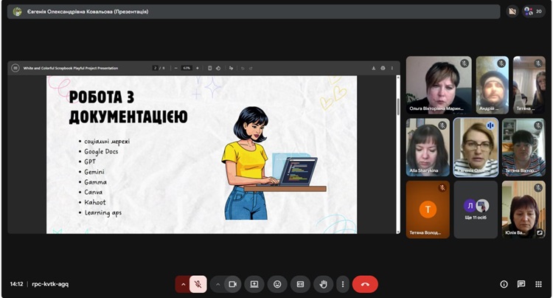Turn on closed captions
The height and width of the screenshot is (298, 553).
300,284
